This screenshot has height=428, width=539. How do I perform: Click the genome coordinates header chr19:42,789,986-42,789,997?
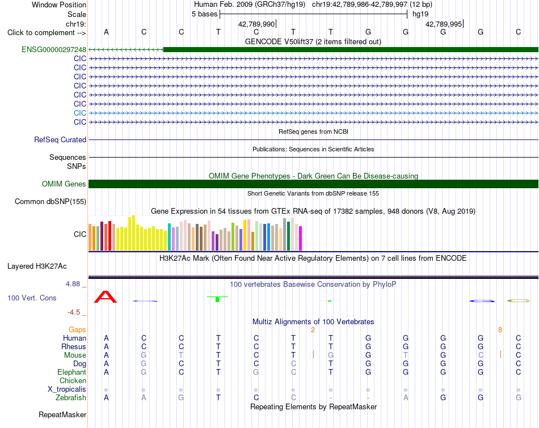[x=360, y=5]
